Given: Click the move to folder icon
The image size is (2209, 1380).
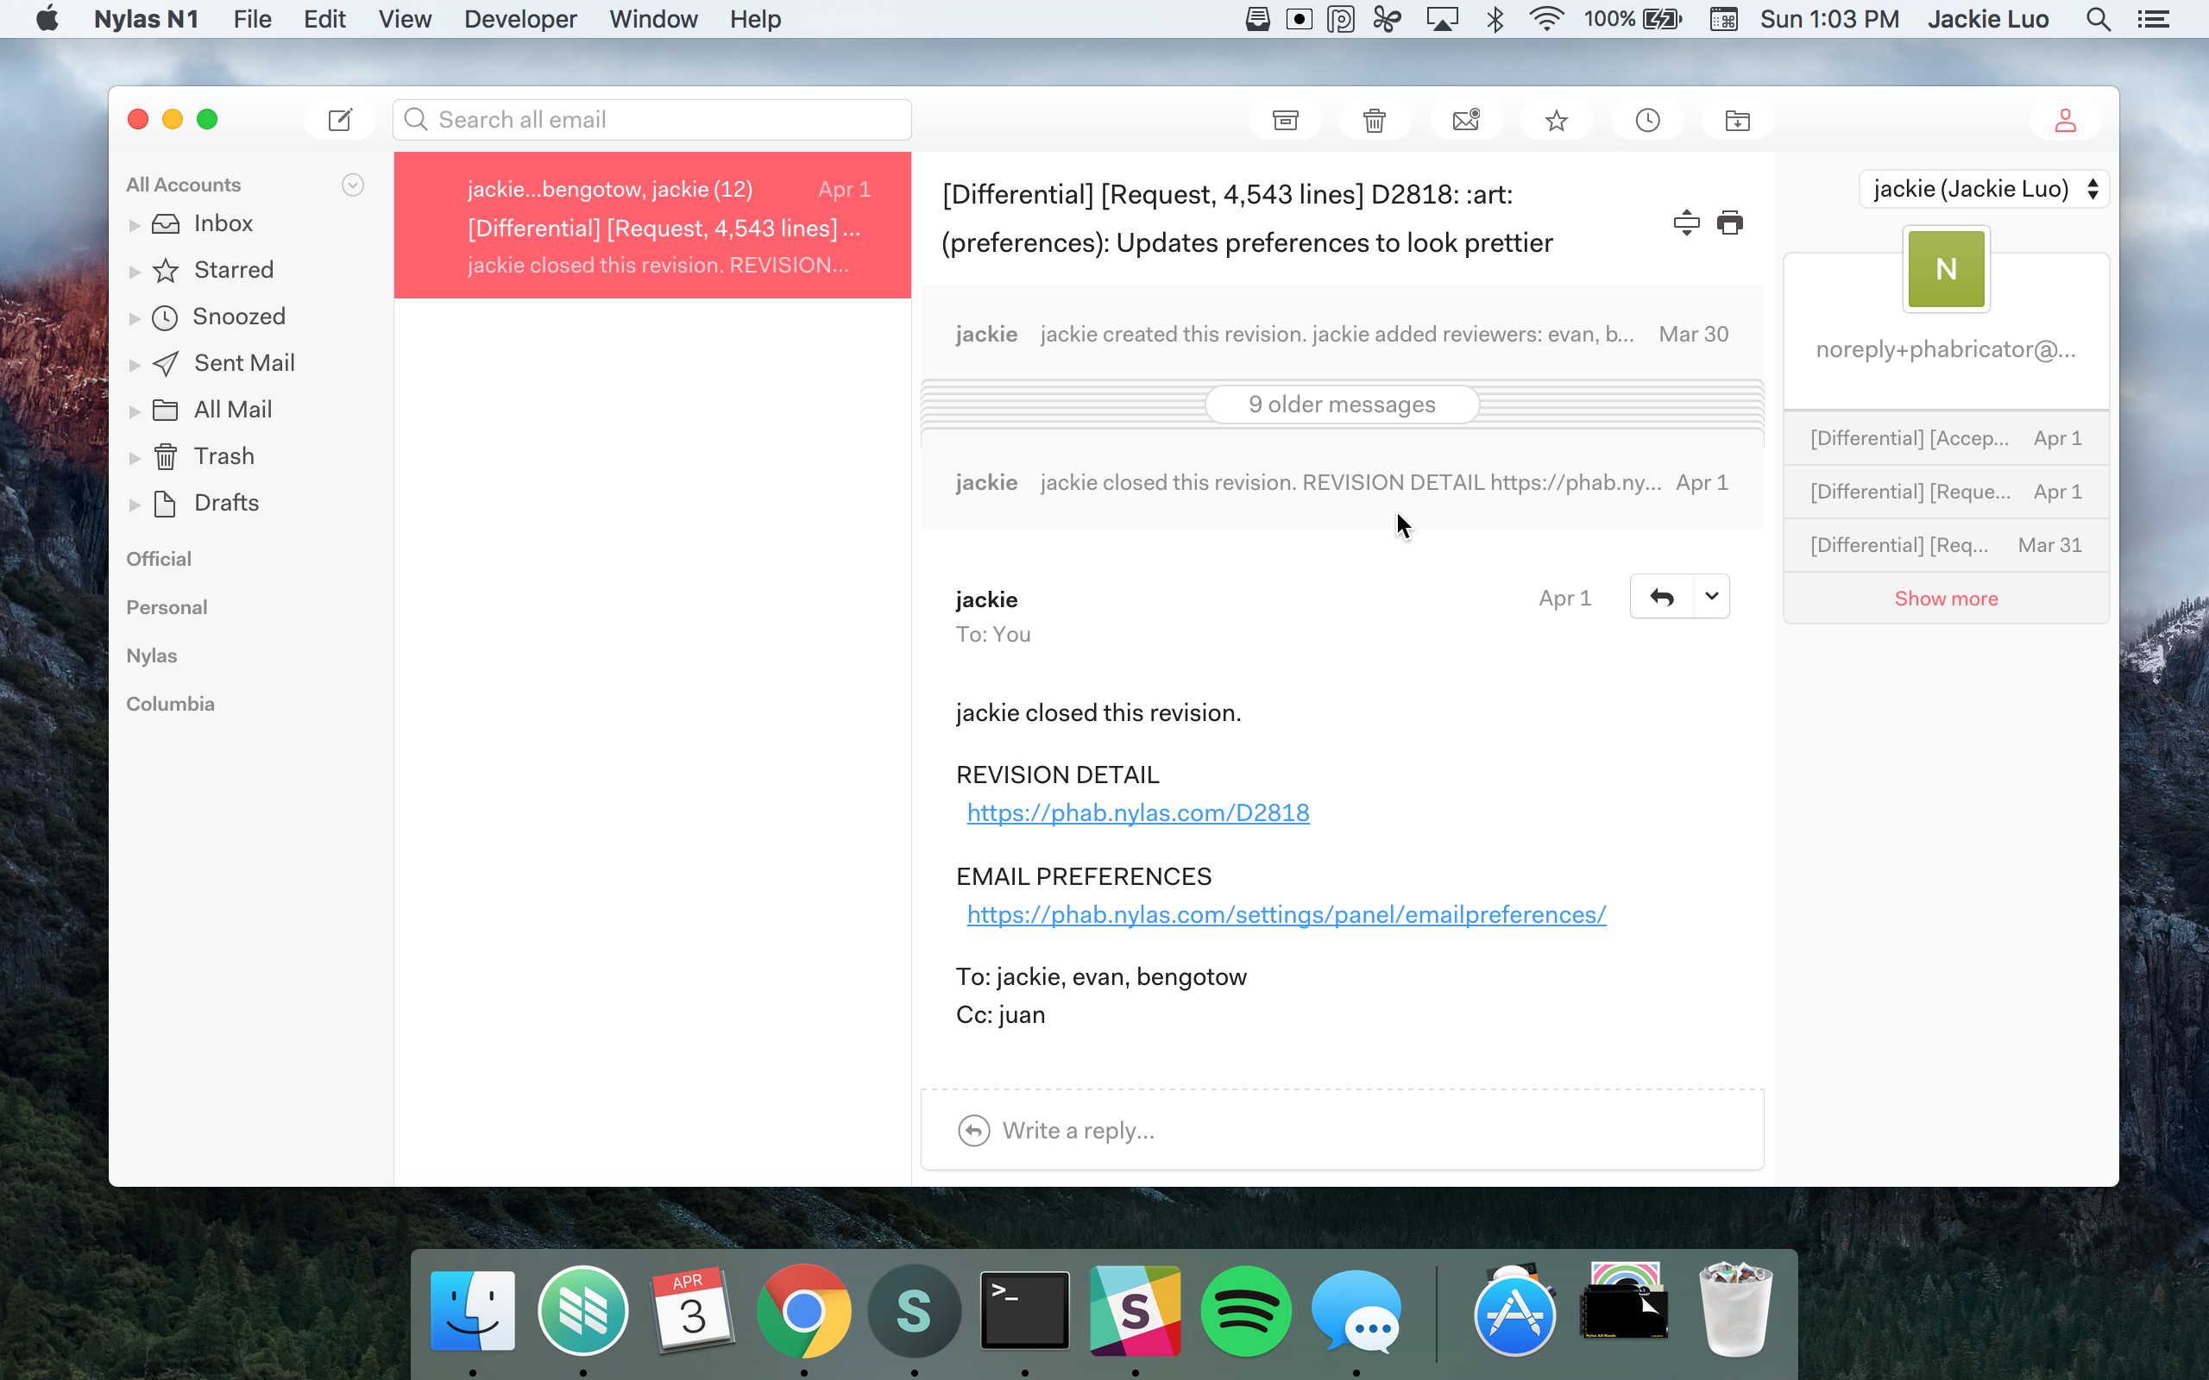Looking at the screenshot, I should pyautogui.click(x=1737, y=121).
